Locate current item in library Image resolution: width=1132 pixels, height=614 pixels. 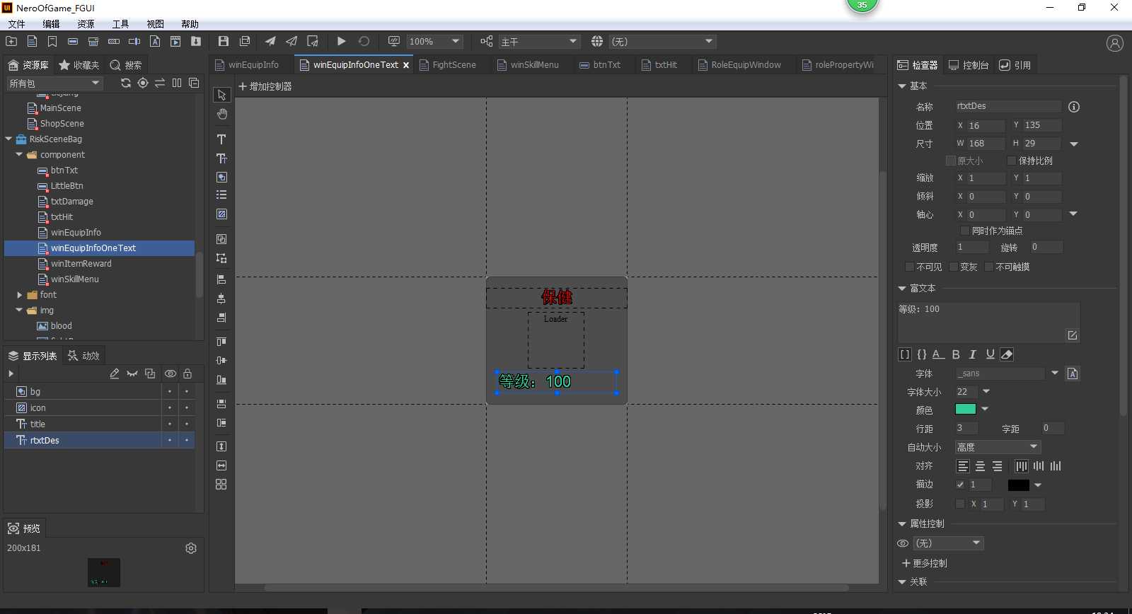pos(143,83)
